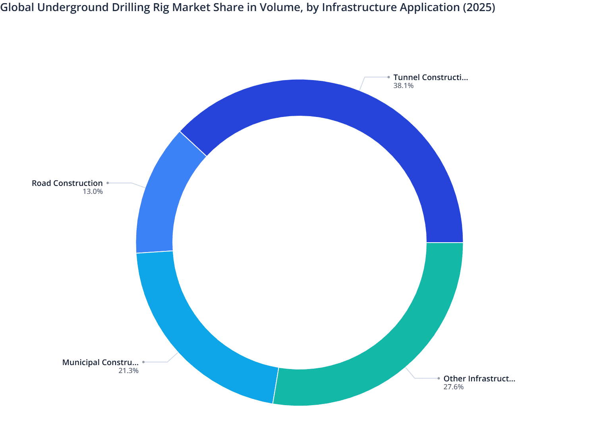This screenshot has width=599, height=444.
Task: Click the chart title text
Action: click(x=248, y=8)
